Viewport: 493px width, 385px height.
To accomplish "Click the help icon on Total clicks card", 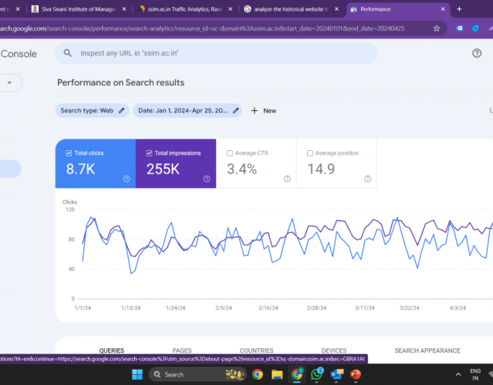I will pyautogui.click(x=126, y=179).
